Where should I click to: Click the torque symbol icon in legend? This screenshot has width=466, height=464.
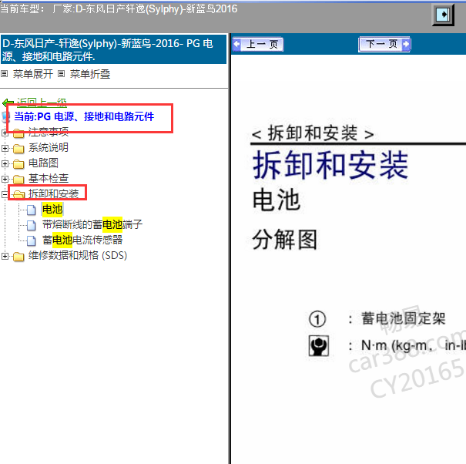tap(319, 345)
